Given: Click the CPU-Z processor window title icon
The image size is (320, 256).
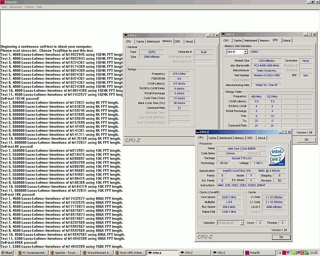Looking at the screenshot, I should point(198,132).
